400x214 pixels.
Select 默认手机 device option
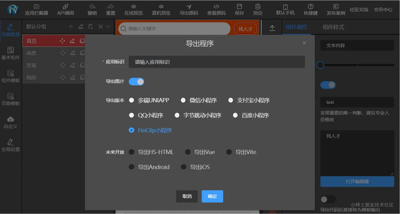(285, 10)
